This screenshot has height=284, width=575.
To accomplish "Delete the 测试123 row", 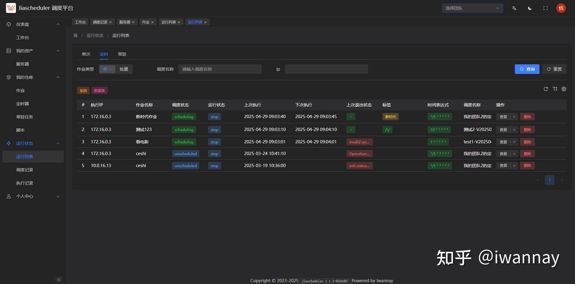I will [x=527, y=130].
